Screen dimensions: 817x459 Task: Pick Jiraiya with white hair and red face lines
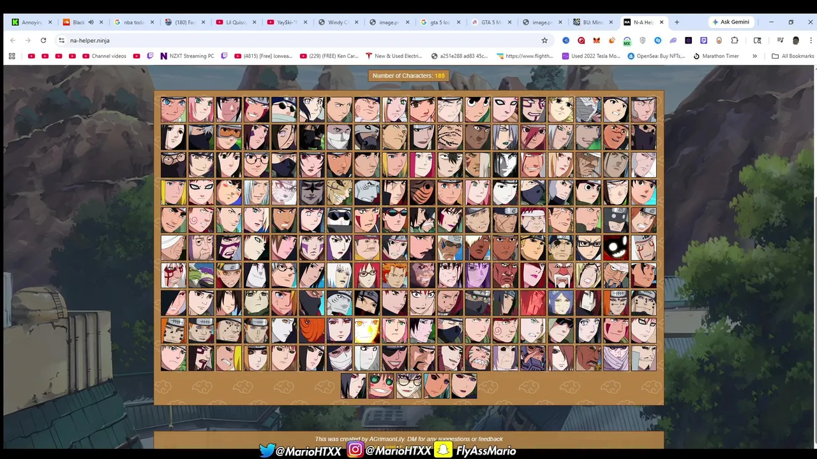tap(173, 275)
